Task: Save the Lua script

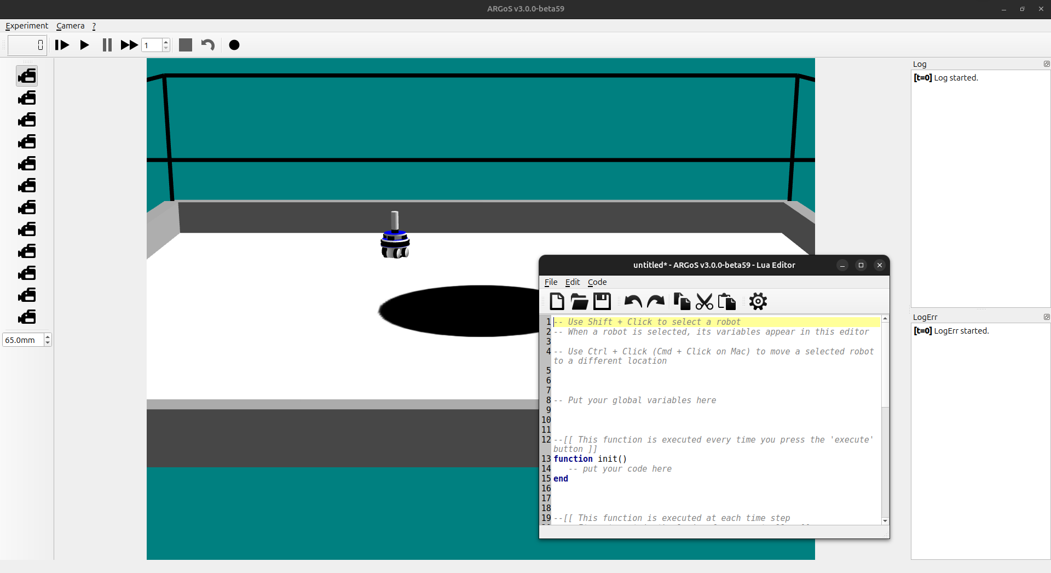Action: 602,301
